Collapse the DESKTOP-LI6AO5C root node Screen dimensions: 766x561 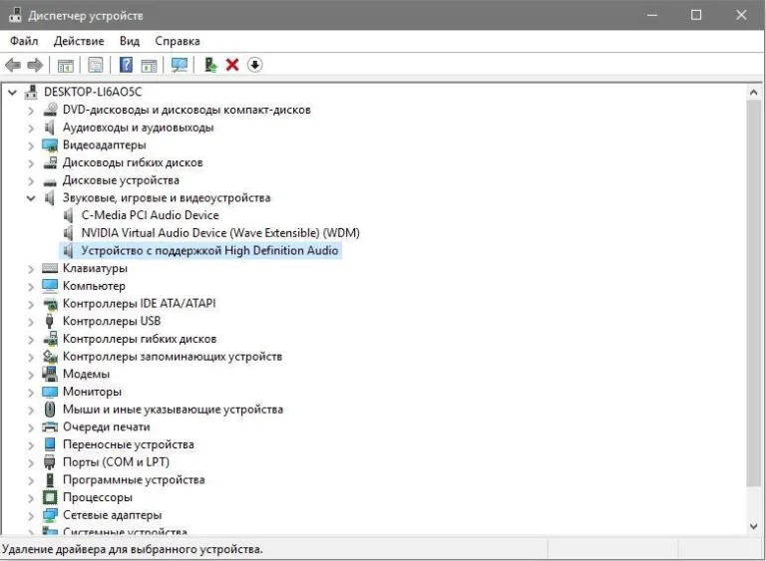[12, 92]
